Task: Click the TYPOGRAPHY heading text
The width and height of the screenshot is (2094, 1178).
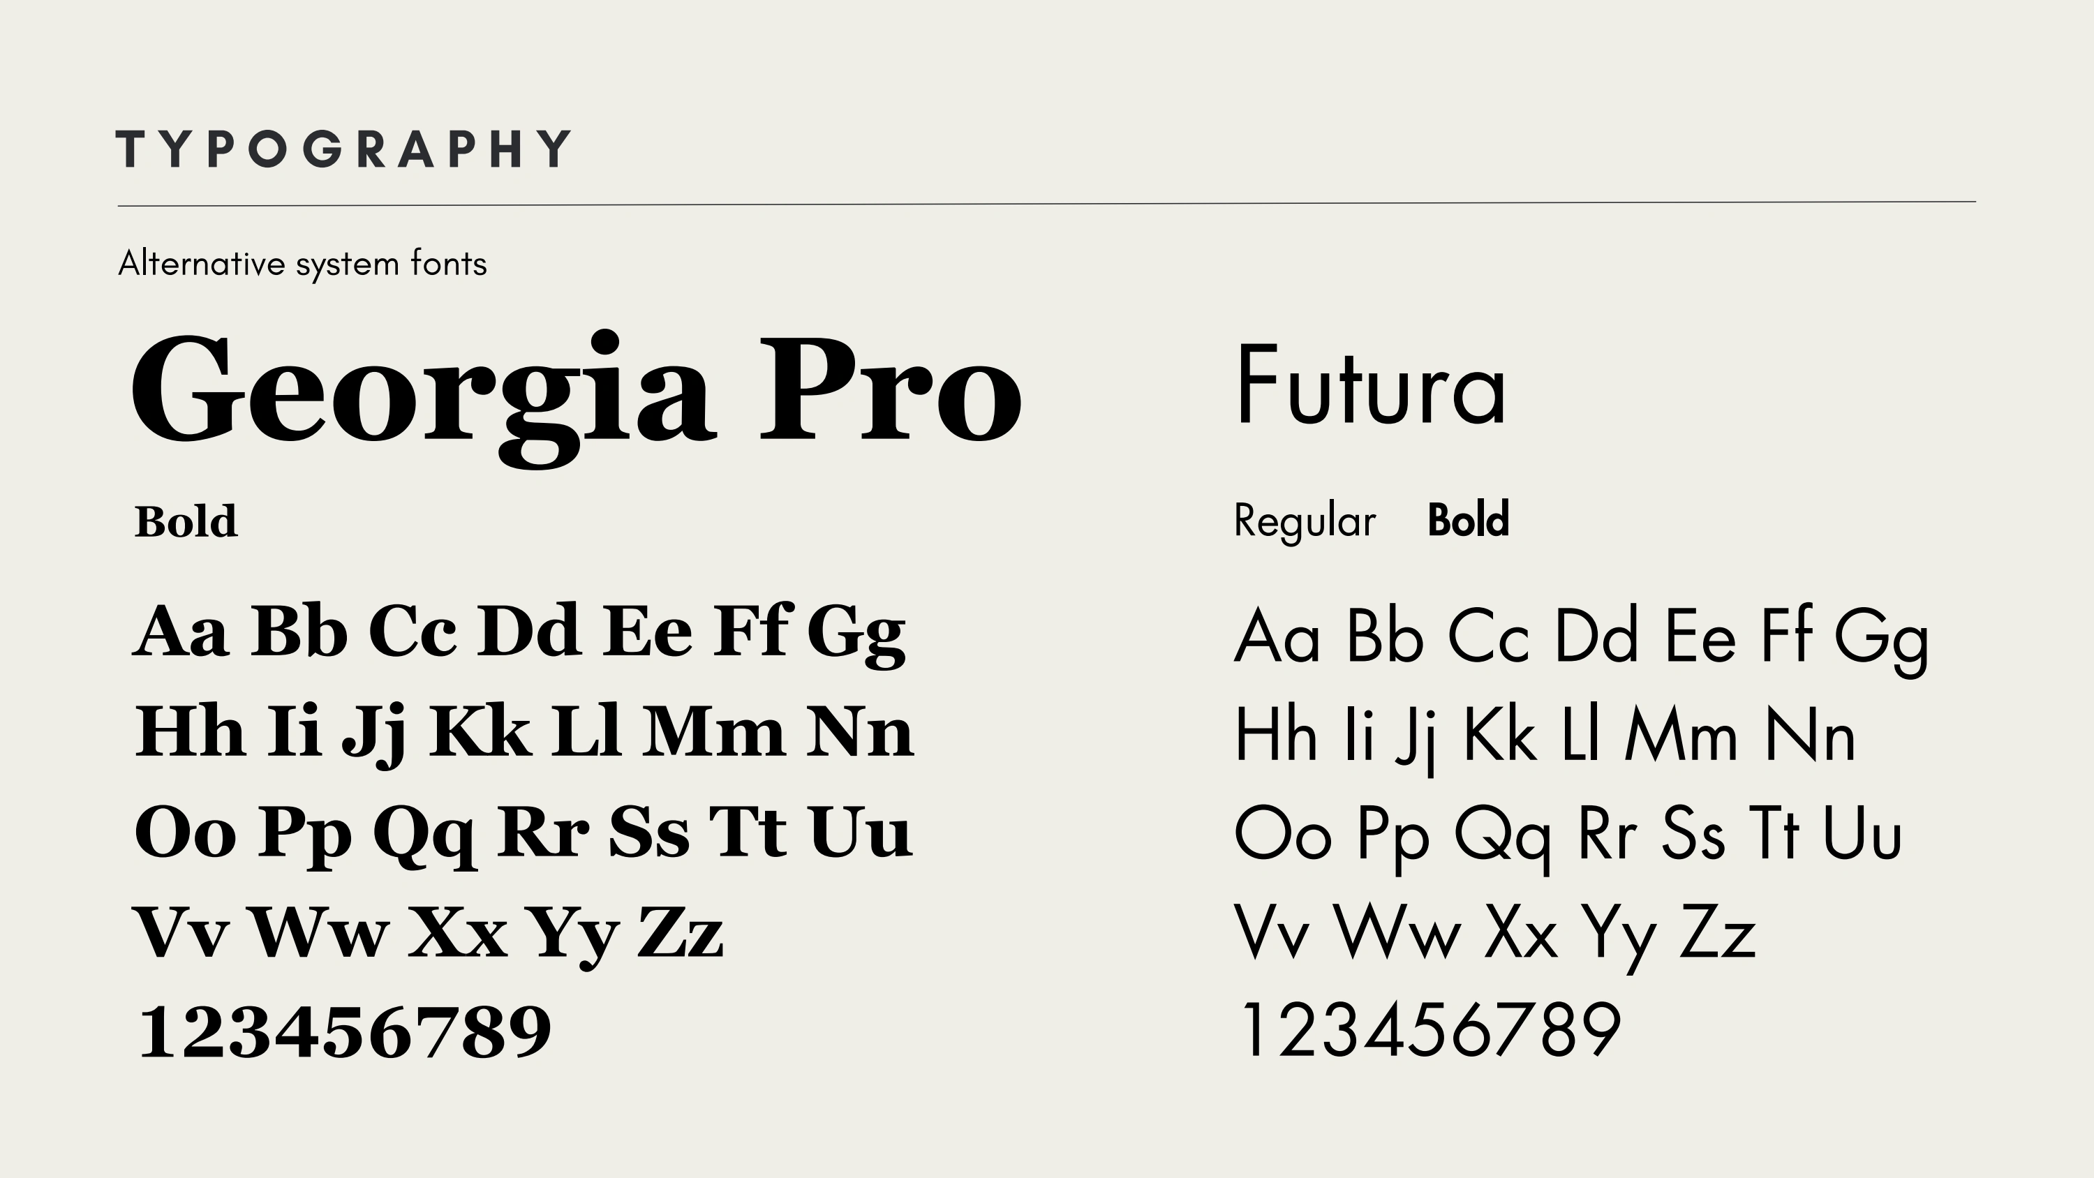Action: 343,149
